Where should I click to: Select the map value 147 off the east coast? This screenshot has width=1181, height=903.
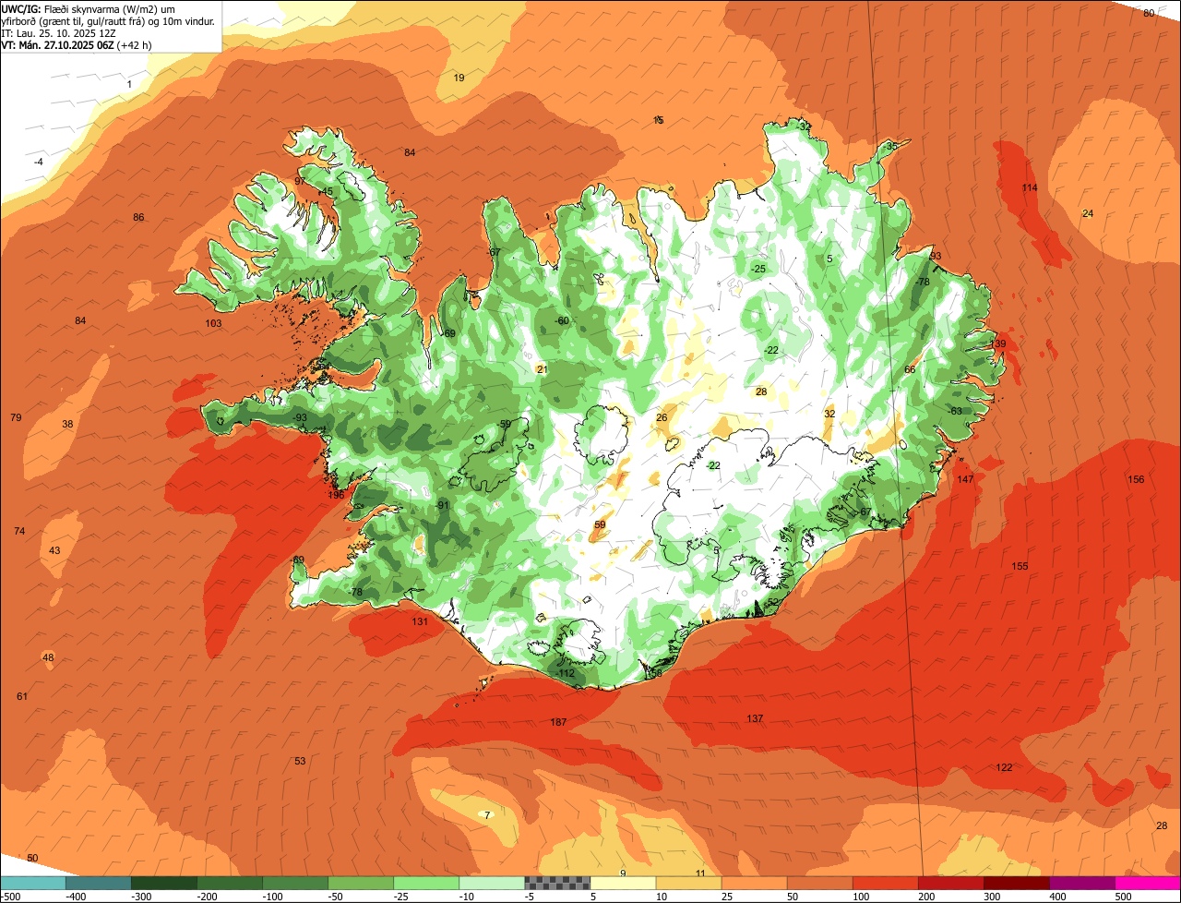point(965,479)
